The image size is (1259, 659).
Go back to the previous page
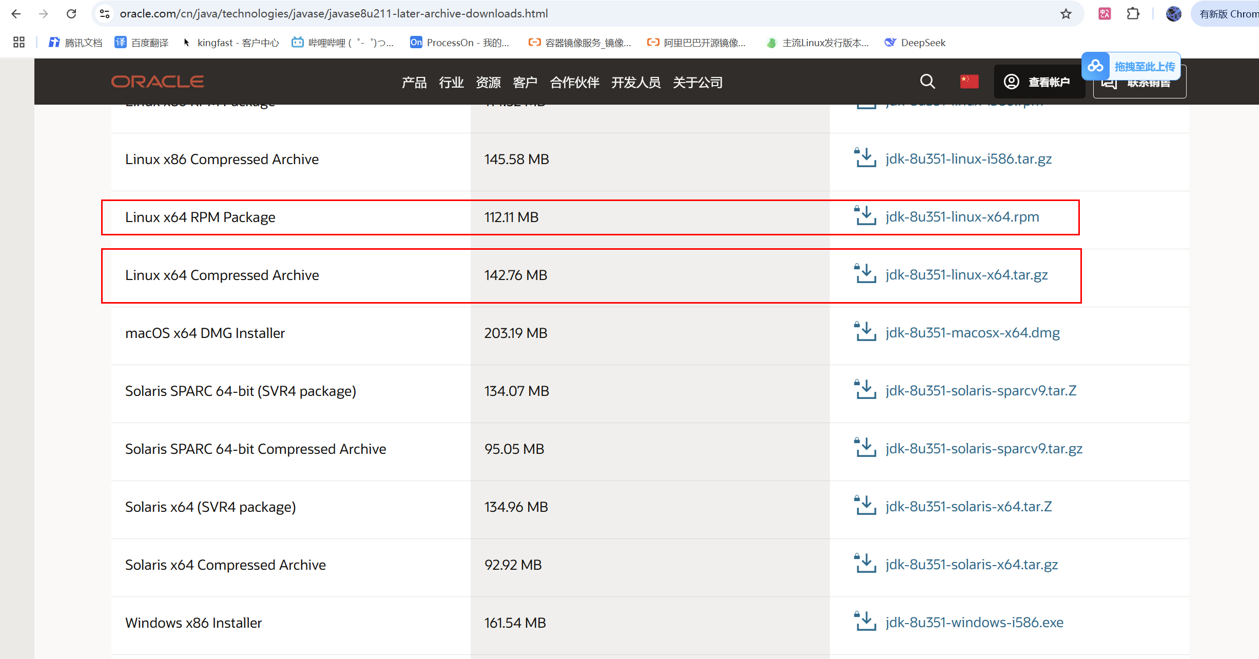[x=16, y=14]
